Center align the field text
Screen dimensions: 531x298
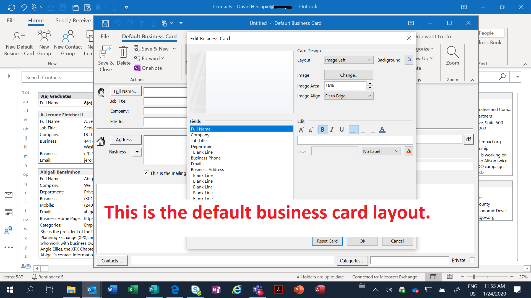(363, 130)
